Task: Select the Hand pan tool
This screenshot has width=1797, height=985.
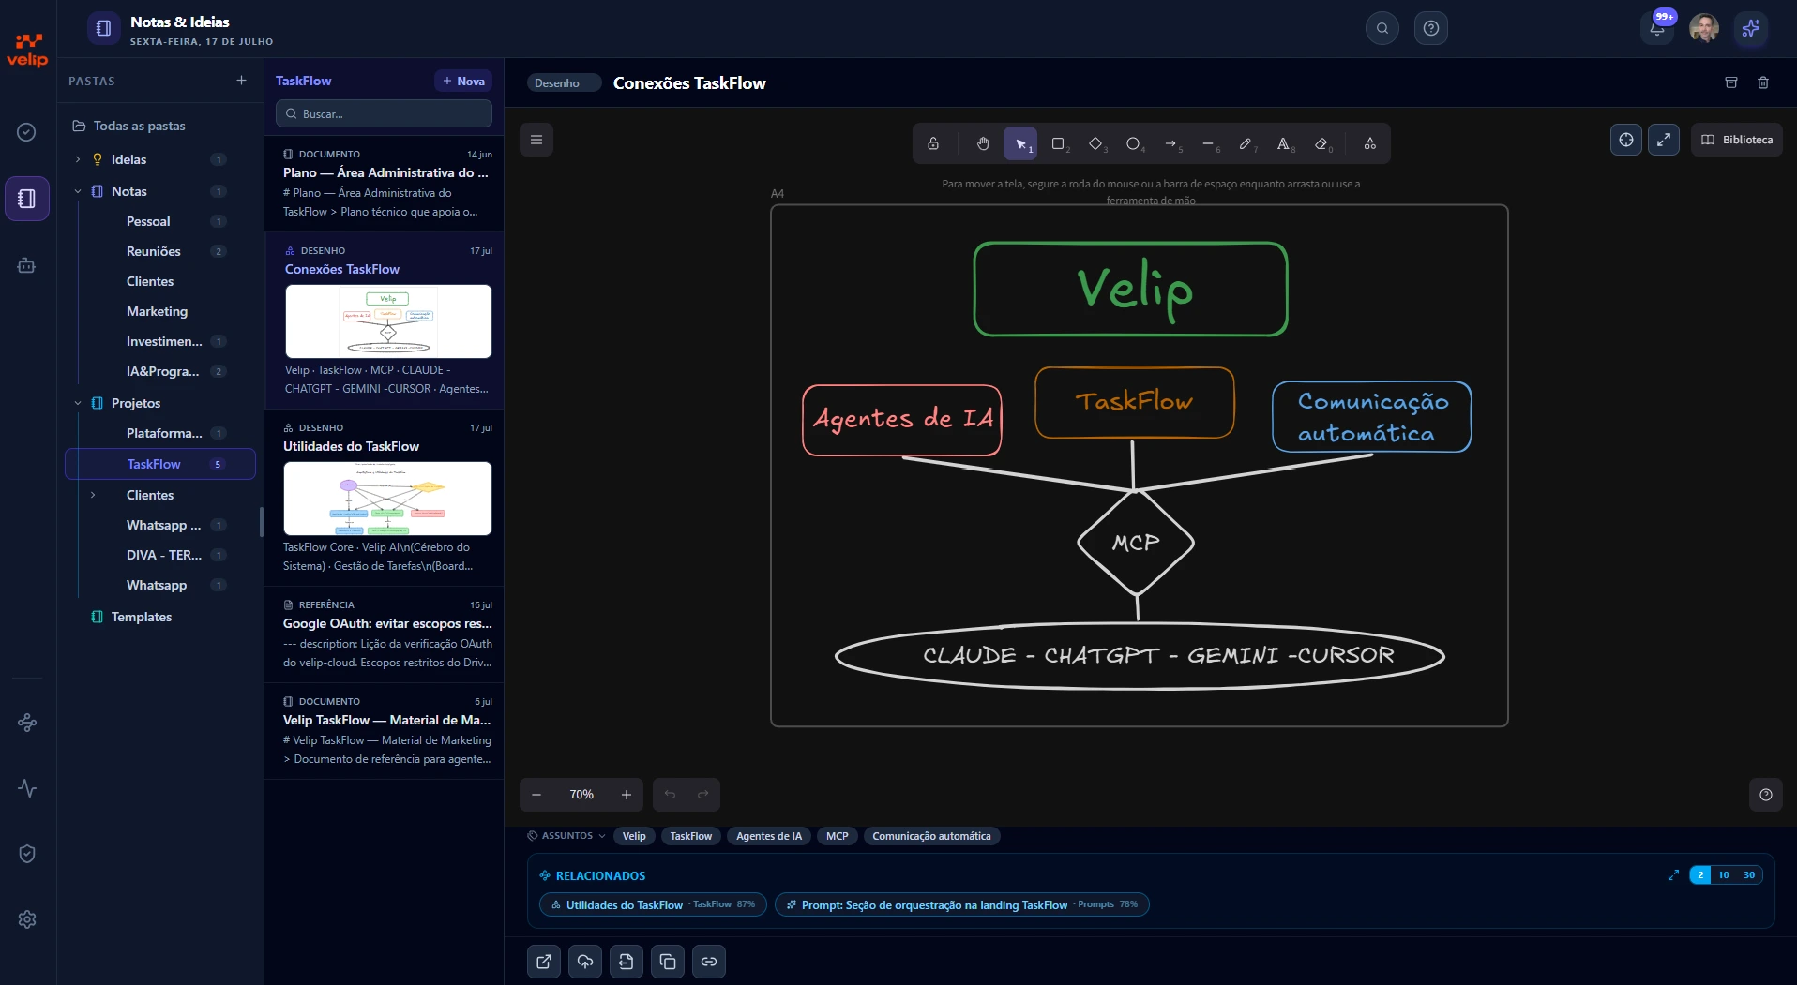Action: coord(982,143)
